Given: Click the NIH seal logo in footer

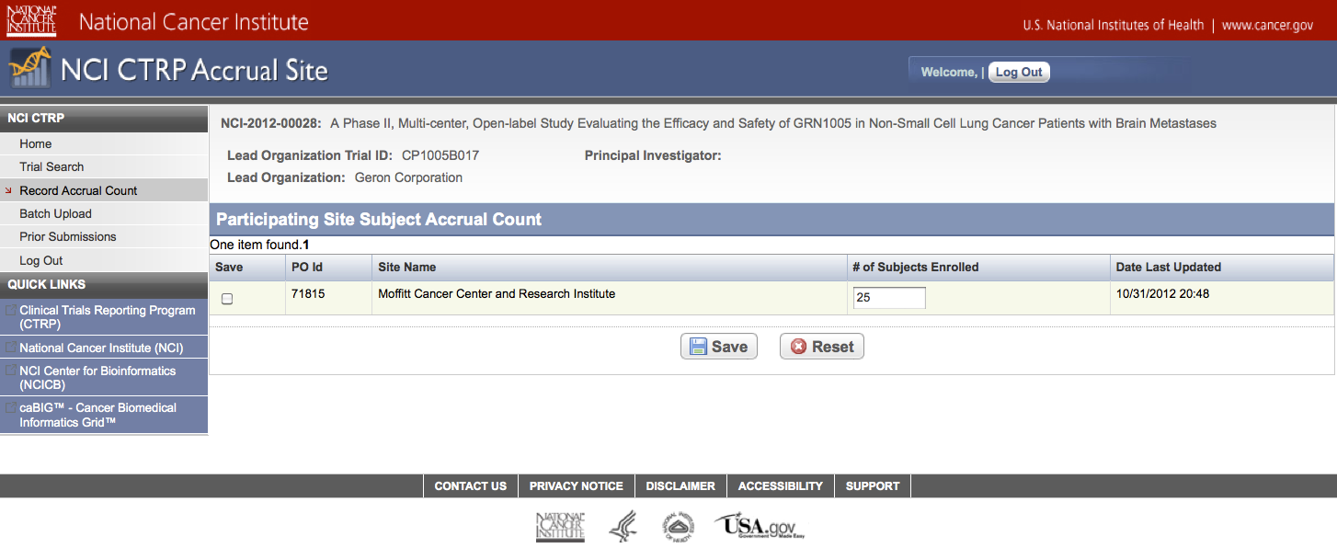Looking at the screenshot, I should (x=678, y=526).
